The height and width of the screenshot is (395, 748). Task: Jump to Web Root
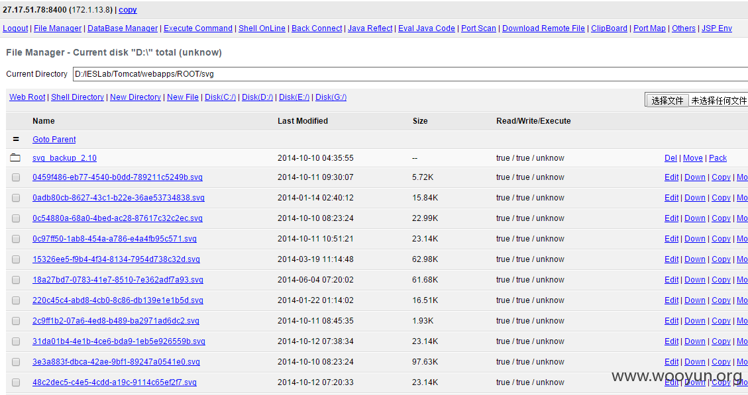(x=27, y=97)
